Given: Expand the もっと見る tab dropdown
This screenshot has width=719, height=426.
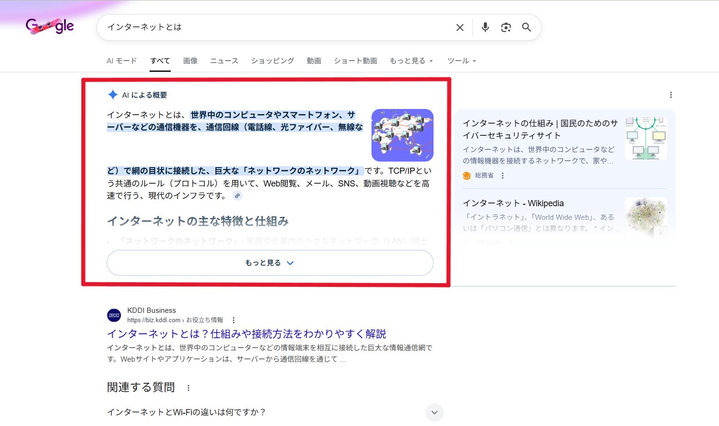Looking at the screenshot, I should pos(411,61).
